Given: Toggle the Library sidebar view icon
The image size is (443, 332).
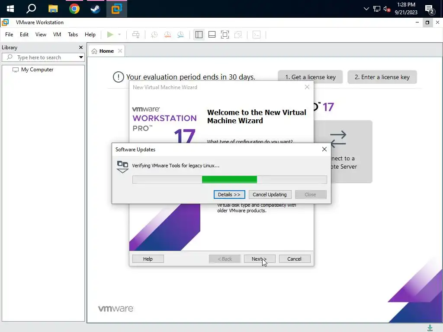Looking at the screenshot, I should pos(199,35).
